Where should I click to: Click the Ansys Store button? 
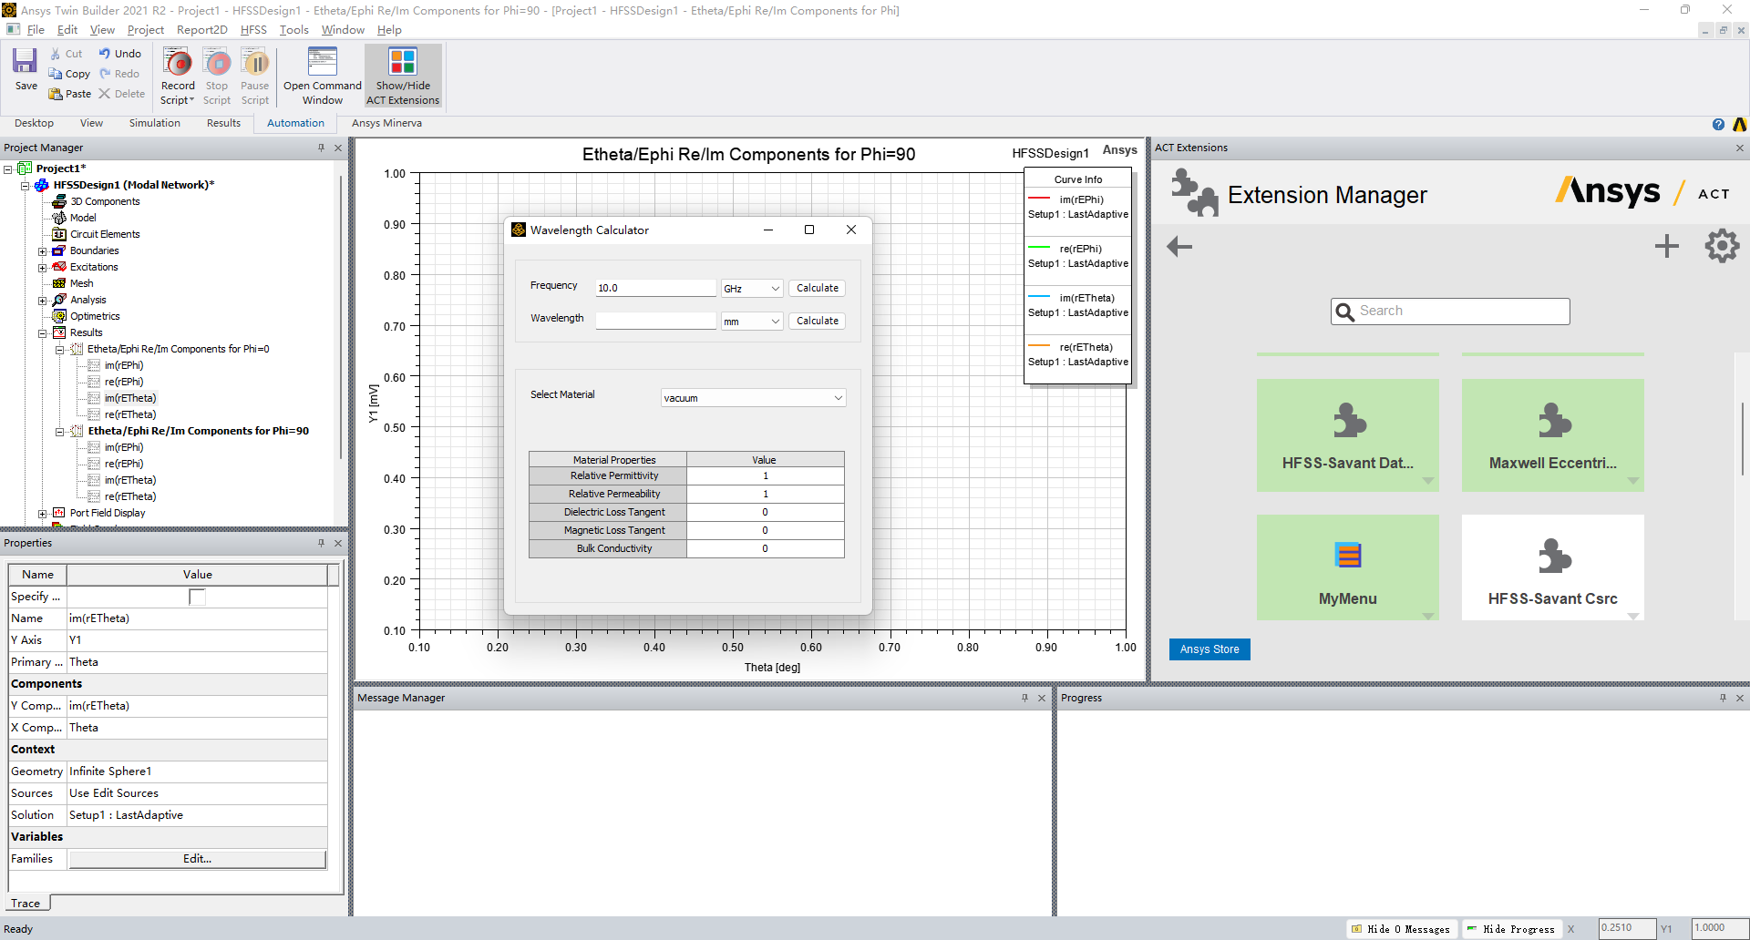(x=1209, y=649)
